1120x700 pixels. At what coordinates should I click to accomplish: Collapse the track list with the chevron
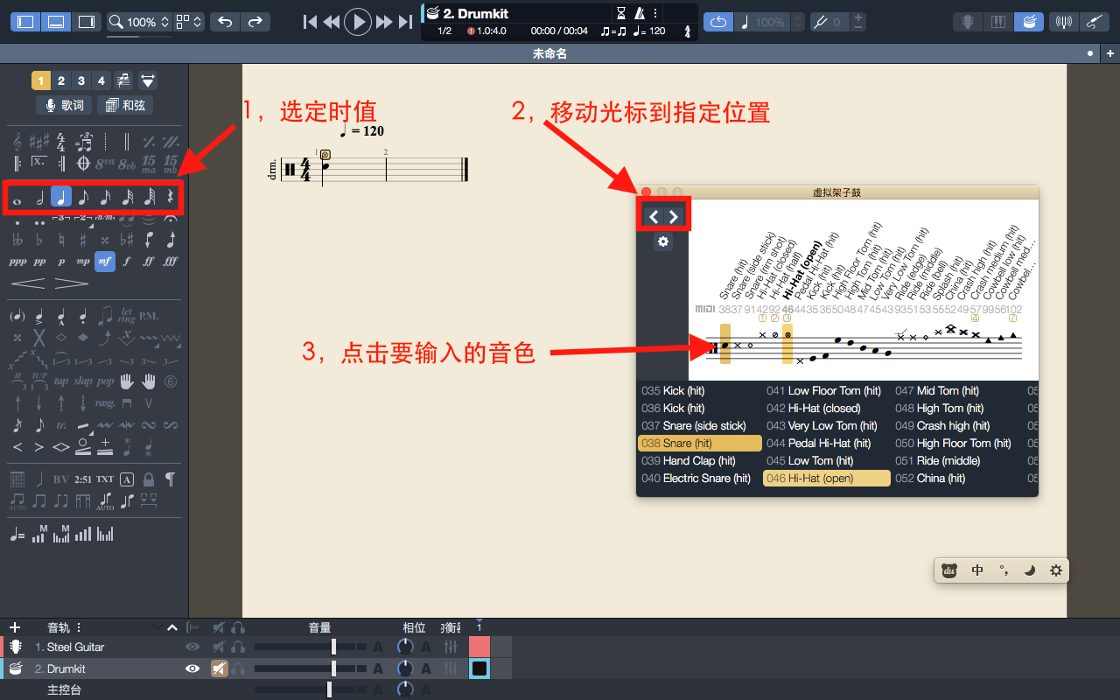171,627
